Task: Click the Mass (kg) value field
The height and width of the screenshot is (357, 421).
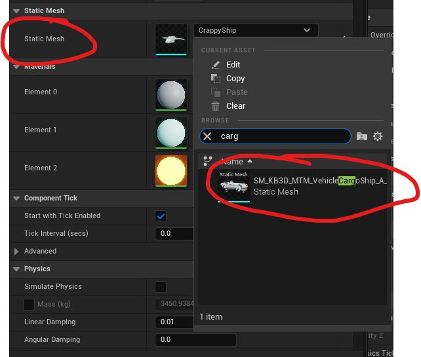Action: pos(174,304)
